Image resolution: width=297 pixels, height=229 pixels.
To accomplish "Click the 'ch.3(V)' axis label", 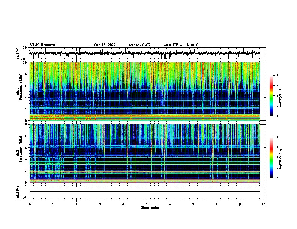I will 18,192.
